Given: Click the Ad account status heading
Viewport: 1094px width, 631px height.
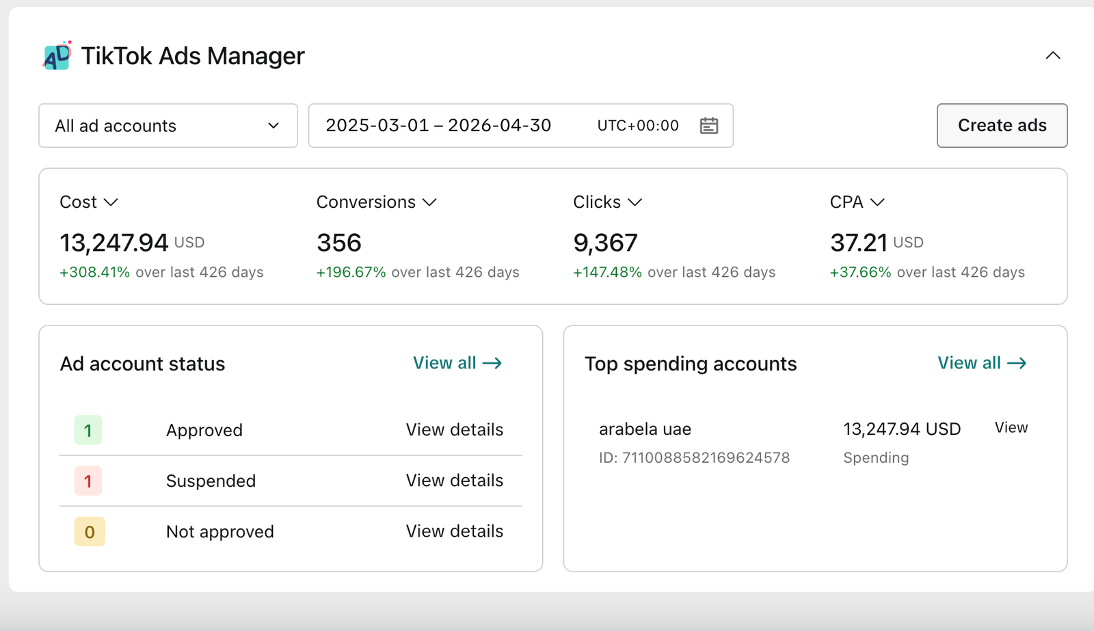Looking at the screenshot, I should pos(142,364).
